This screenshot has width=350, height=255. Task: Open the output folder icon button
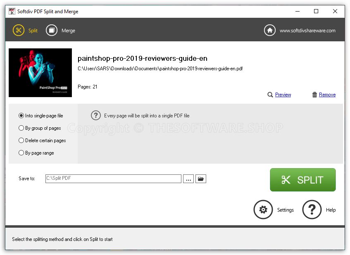(x=201, y=179)
